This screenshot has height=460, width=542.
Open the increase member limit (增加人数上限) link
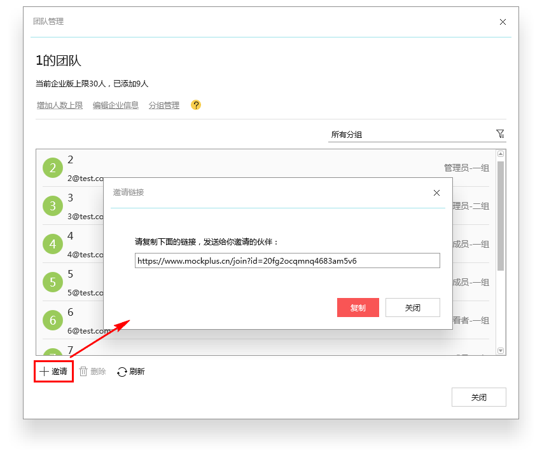tap(60, 105)
